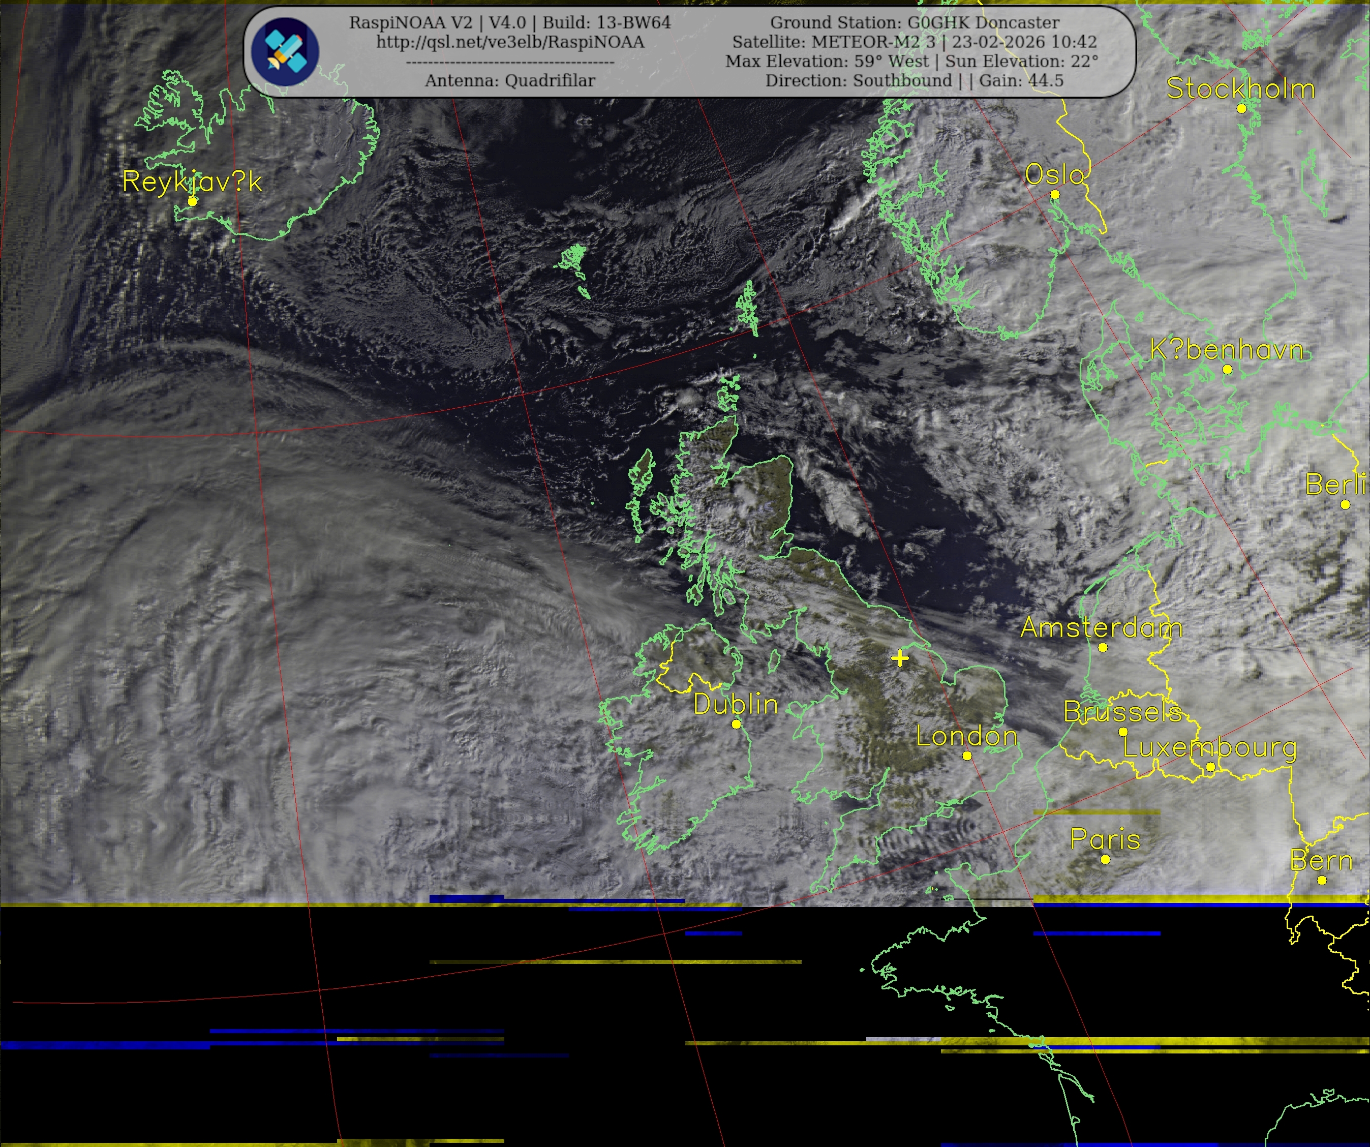
Task: Click the yellow Doncaster ground station cross
Action: 900,658
